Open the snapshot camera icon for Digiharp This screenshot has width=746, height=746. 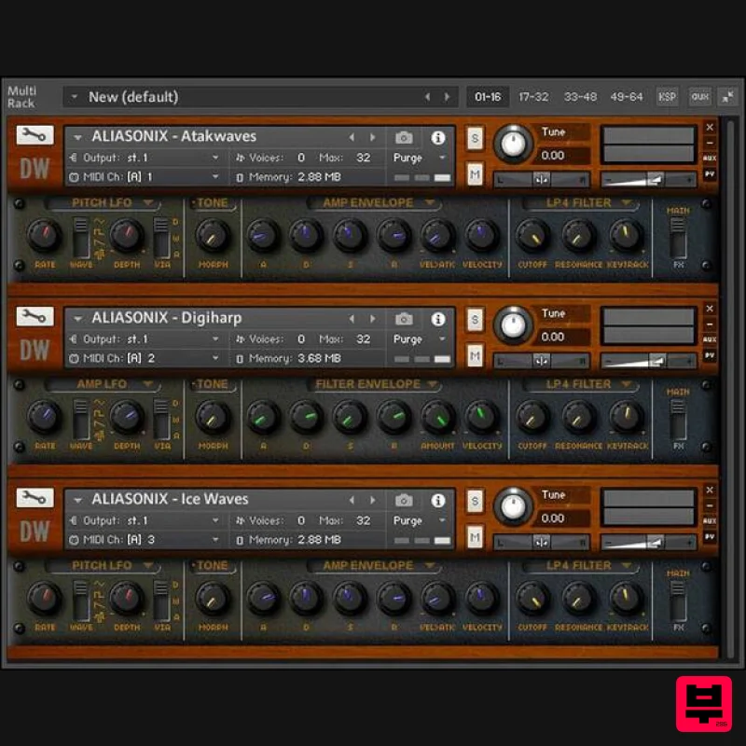coord(405,318)
